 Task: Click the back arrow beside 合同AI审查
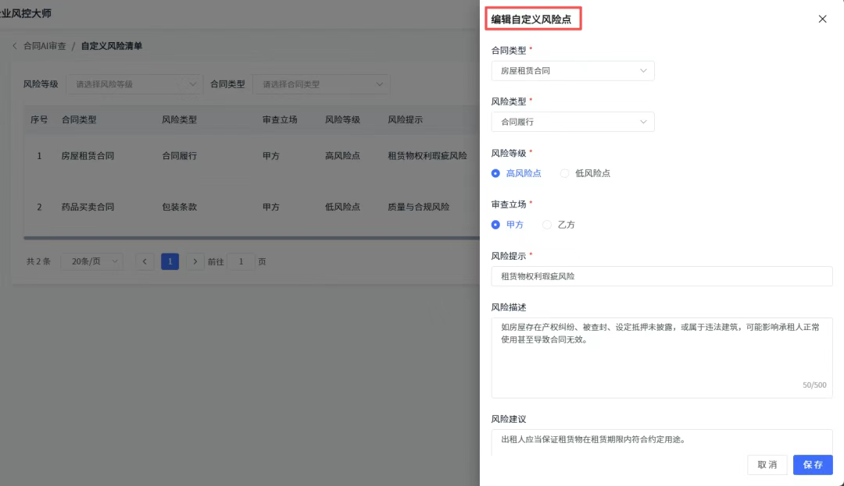tap(14, 46)
